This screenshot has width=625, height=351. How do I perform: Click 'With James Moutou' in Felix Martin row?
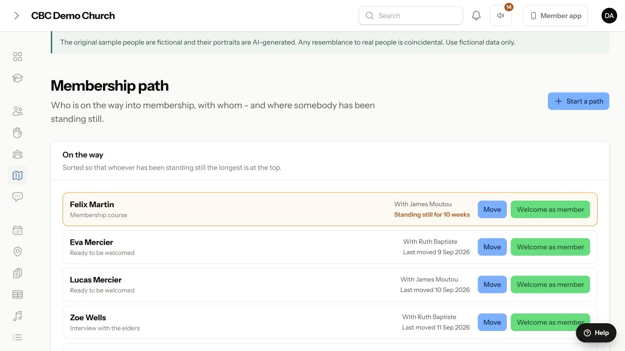(x=423, y=204)
